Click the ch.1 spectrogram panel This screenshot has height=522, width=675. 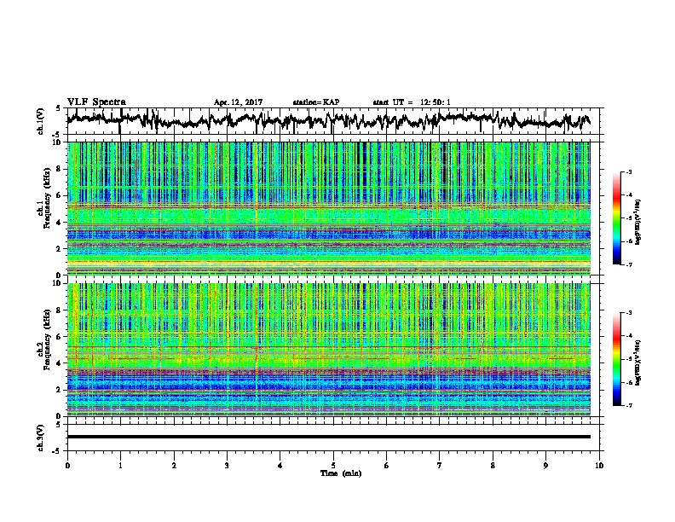point(328,208)
